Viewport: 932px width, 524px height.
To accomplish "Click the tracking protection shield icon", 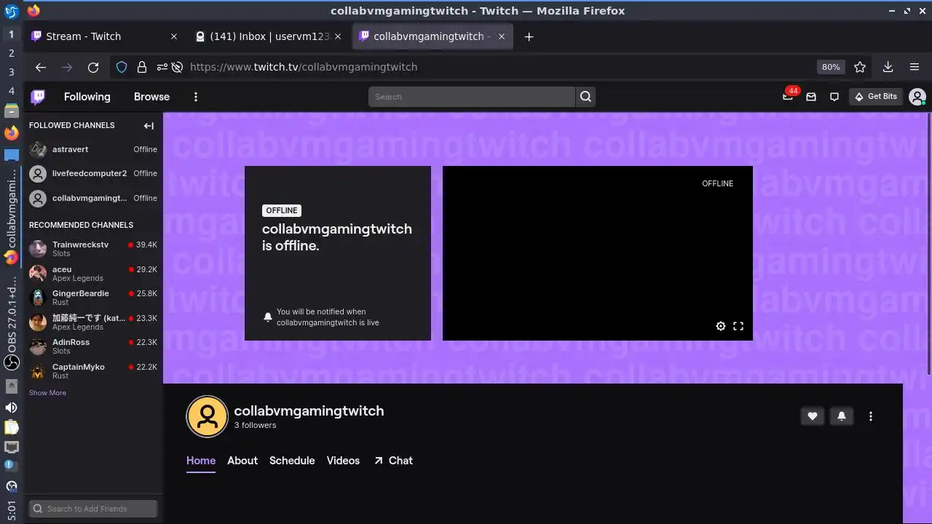I will pyautogui.click(x=122, y=67).
